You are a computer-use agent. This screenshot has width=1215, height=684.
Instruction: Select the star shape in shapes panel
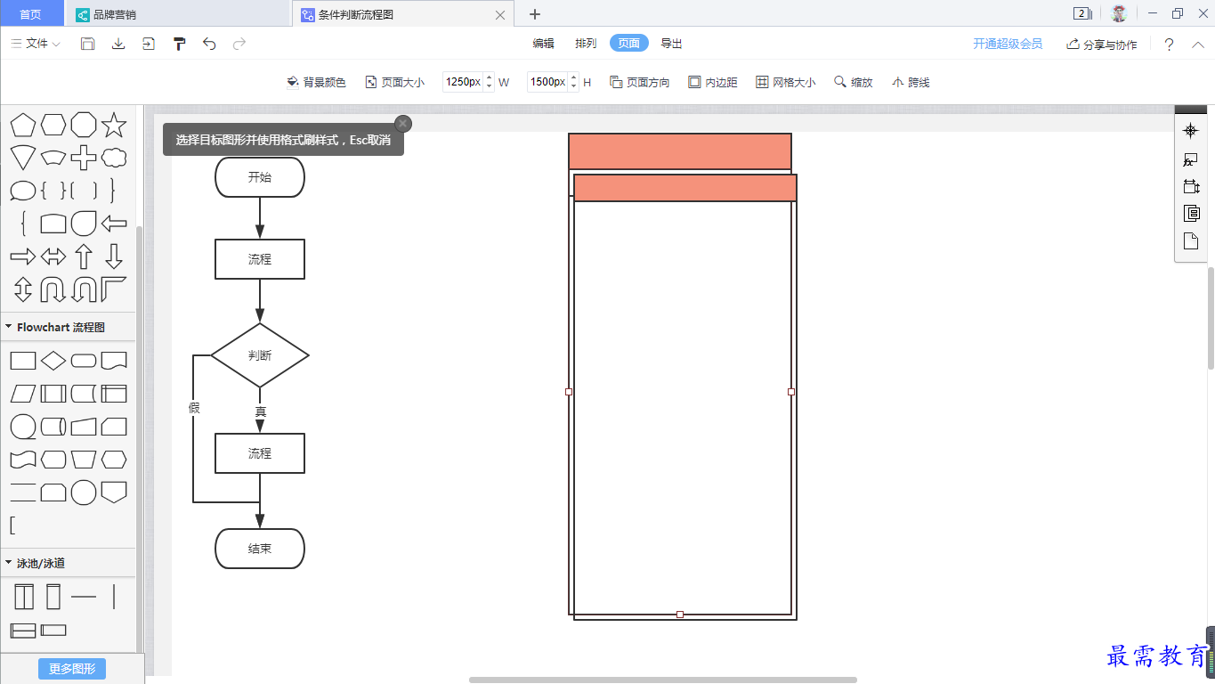[x=113, y=125]
